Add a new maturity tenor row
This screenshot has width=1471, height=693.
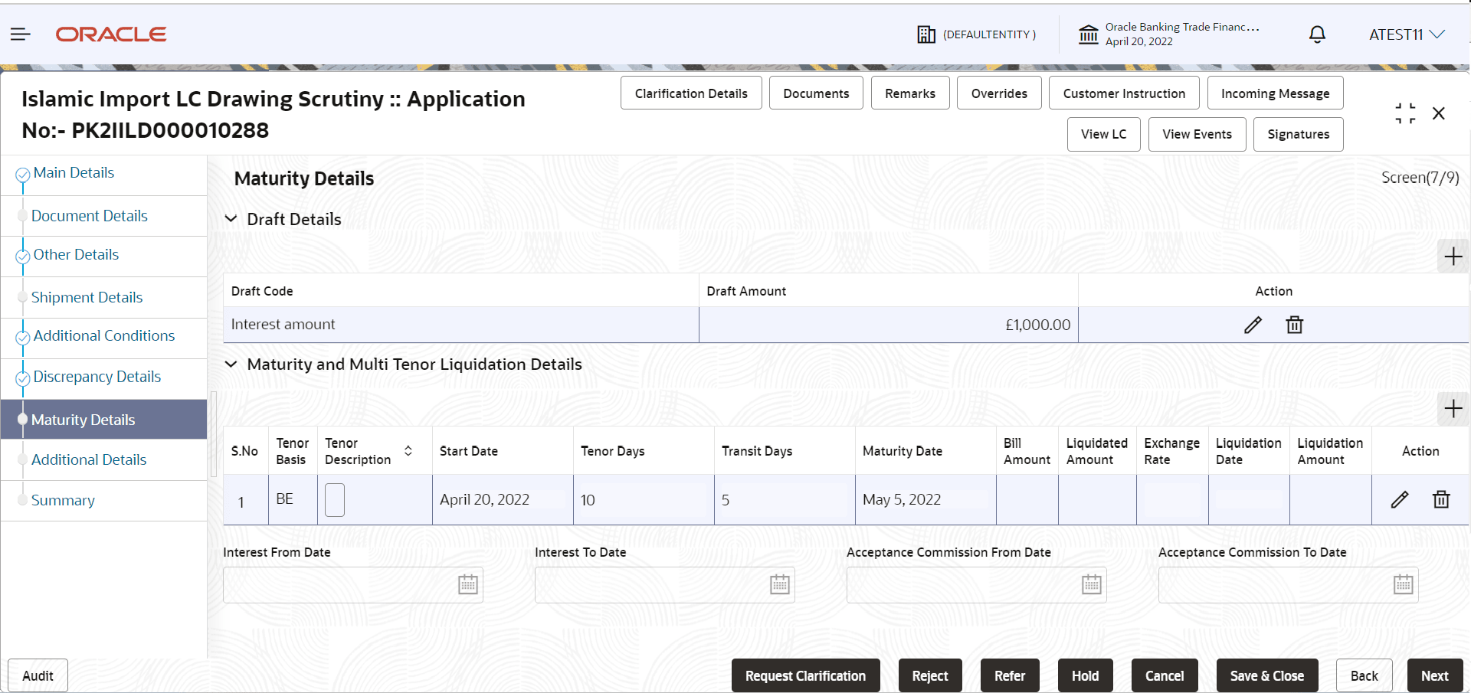pyautogui.click(x=1453, y=409)
